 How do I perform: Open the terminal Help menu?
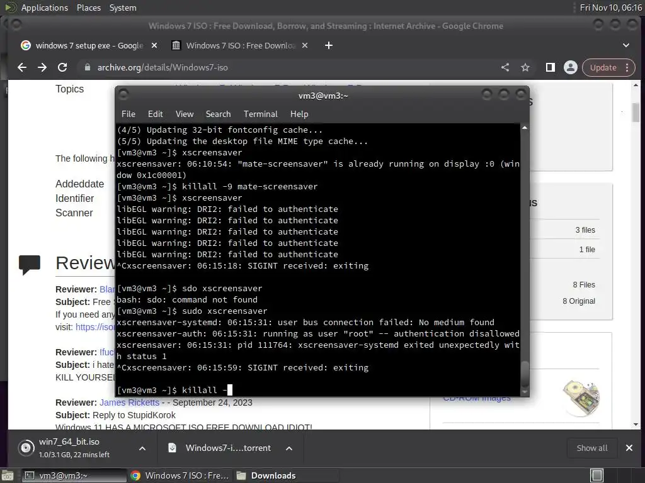pos(299,114)
